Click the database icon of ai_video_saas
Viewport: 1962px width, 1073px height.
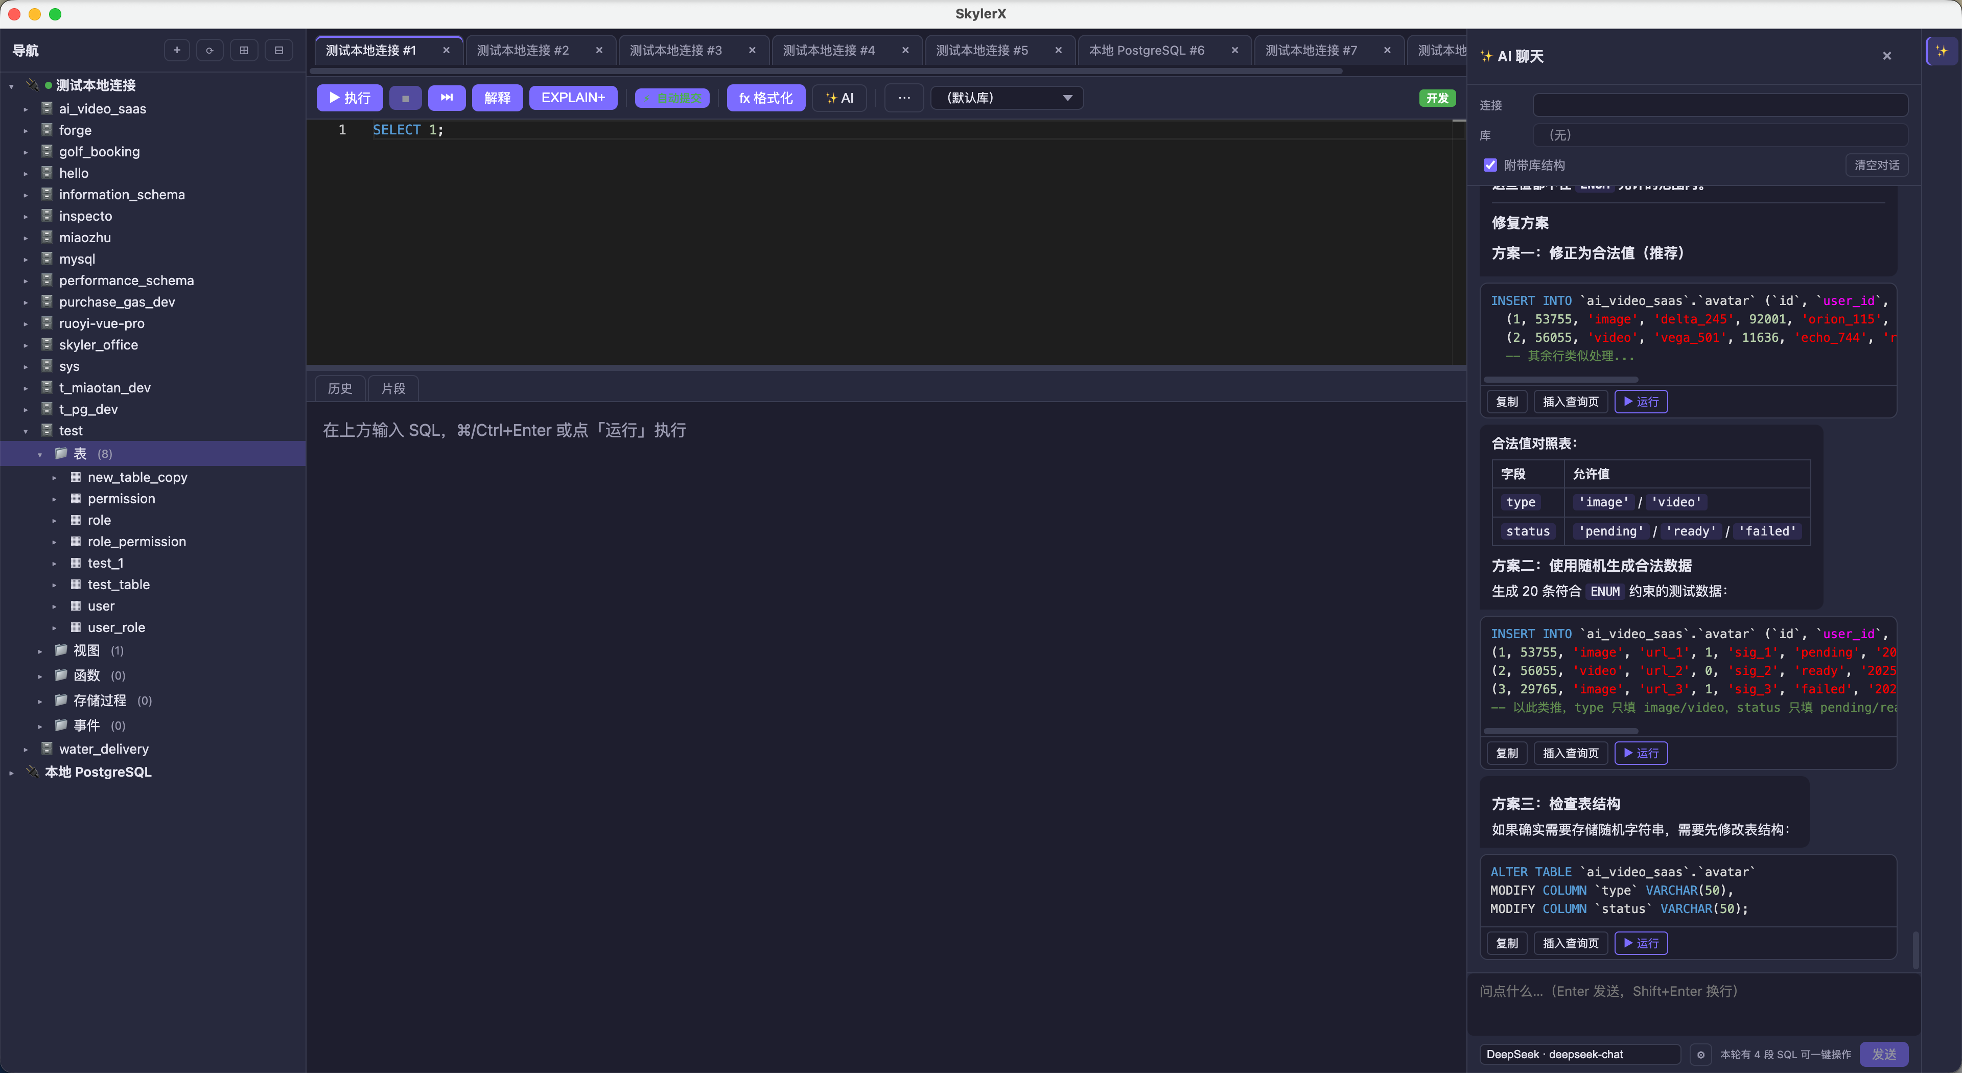46,108
